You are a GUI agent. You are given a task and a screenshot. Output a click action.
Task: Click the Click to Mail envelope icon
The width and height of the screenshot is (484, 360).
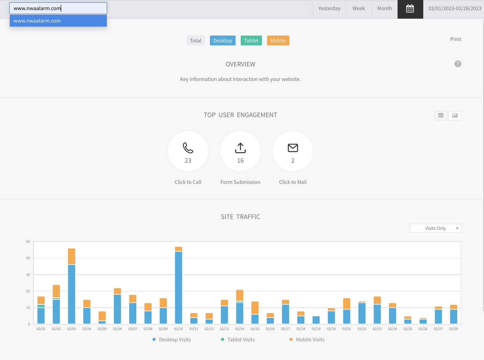click(293, 148)
